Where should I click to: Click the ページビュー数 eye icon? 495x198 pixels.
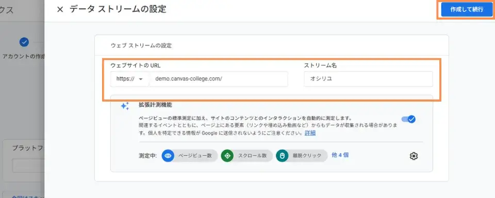point(168,156)
